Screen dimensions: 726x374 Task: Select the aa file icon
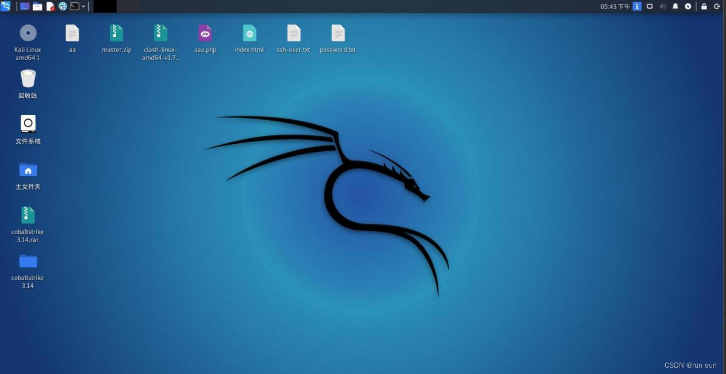[x=72, y=33]
